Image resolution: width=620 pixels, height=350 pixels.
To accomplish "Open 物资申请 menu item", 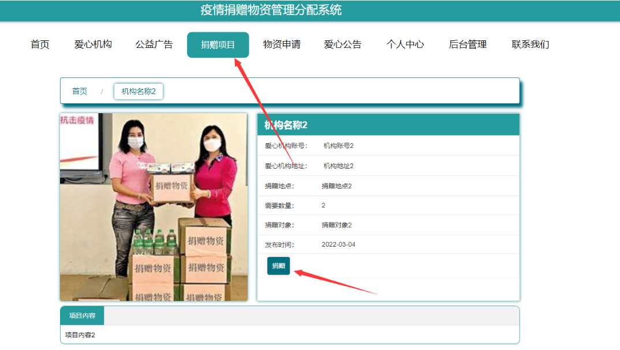I will coord(282,44).
